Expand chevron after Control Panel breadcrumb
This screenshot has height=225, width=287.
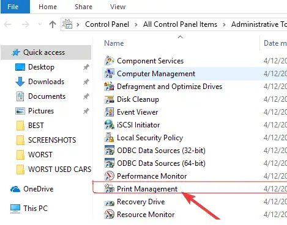(x=136, y=24)
